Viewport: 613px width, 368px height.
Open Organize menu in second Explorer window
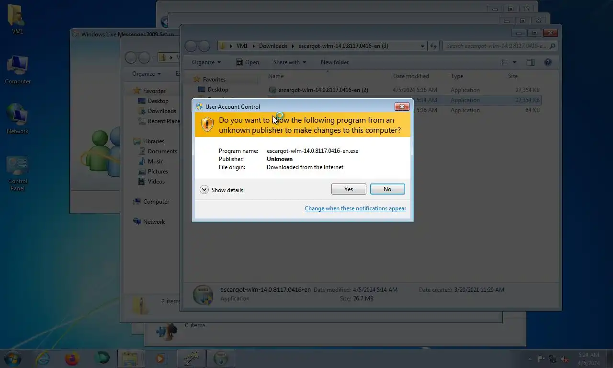147,74
